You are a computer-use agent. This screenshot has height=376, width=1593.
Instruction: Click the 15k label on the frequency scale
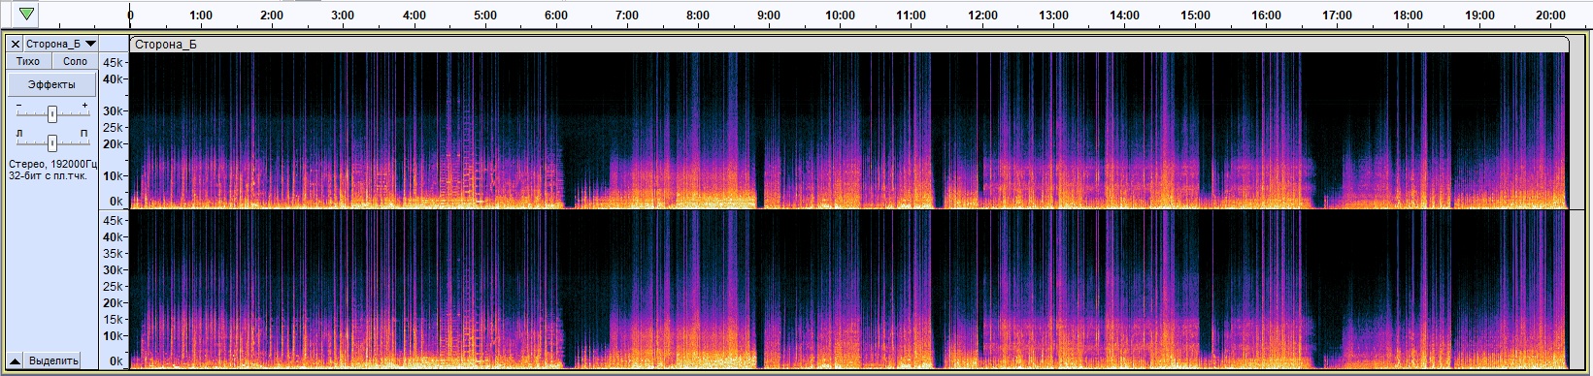point(114,320)
